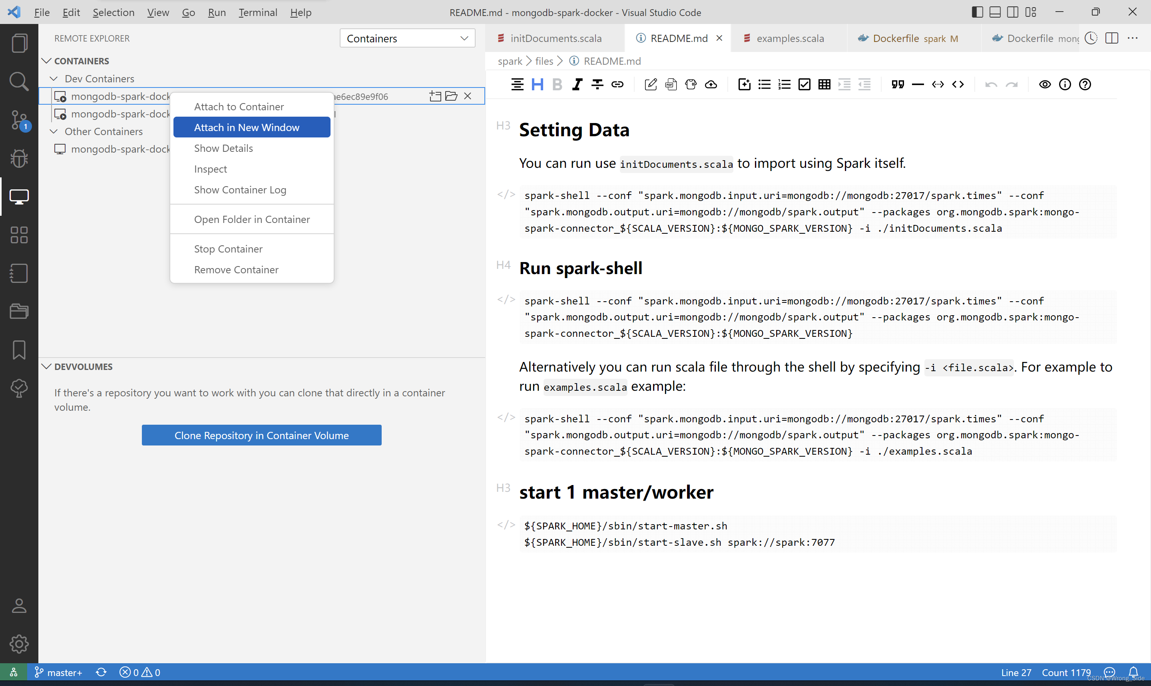Image resolution: width=1151 pixels, height=686 pixels.
Task: Collapse the DEVVOLUMES section
Action: pos(47,367)
